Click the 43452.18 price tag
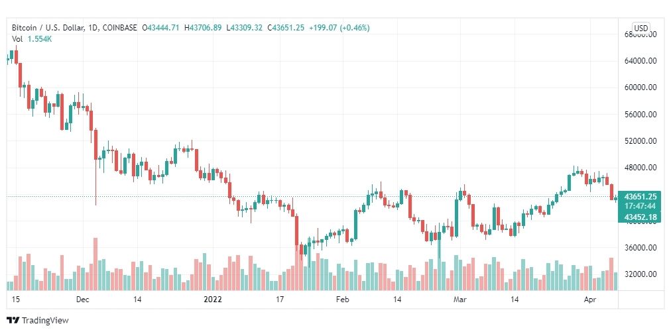Viewport: 671px width, 332px height. coord(640,218)
